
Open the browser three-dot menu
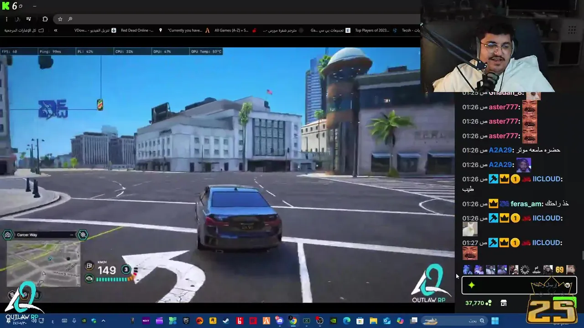(x=6, y=19)
